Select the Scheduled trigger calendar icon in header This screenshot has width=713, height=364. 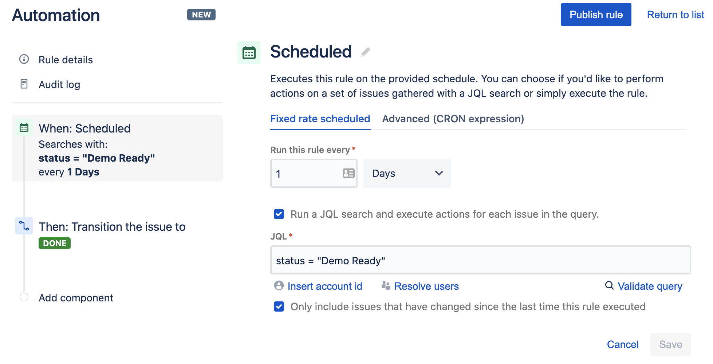[x=249, y=52]
